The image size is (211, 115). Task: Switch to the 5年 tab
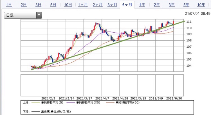(186, 5)
